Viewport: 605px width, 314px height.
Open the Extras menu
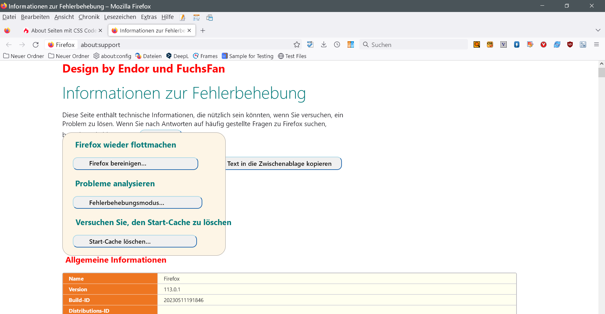pos(149,17)
